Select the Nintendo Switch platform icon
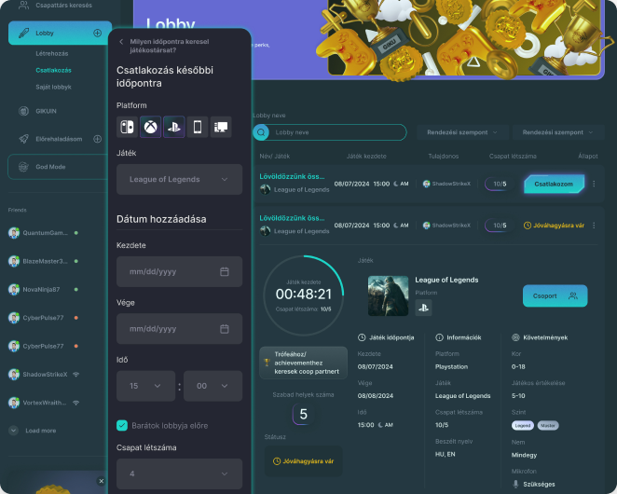617x494 pixels. (127, 128)
